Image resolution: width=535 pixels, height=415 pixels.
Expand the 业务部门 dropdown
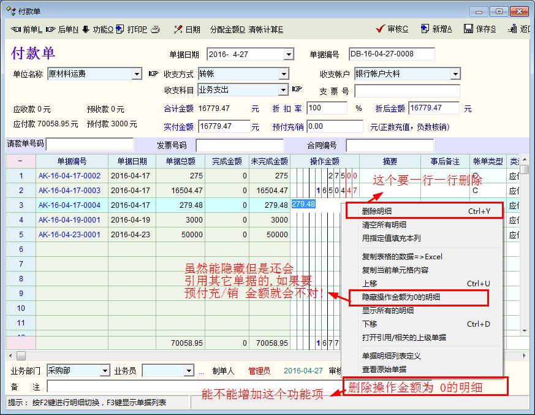pyautogui.click(x=106, y=371)
